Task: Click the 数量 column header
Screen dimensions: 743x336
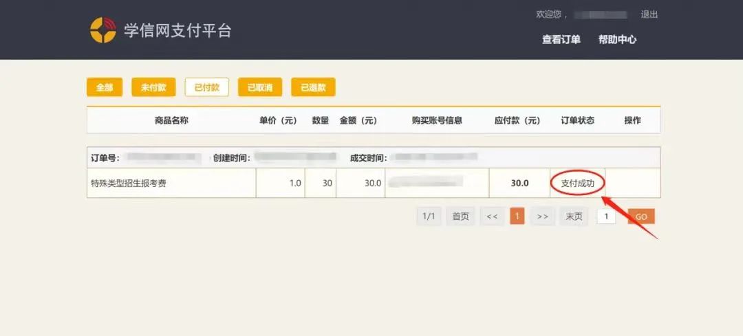Action: pyautogui.click(x=321, y=120)
